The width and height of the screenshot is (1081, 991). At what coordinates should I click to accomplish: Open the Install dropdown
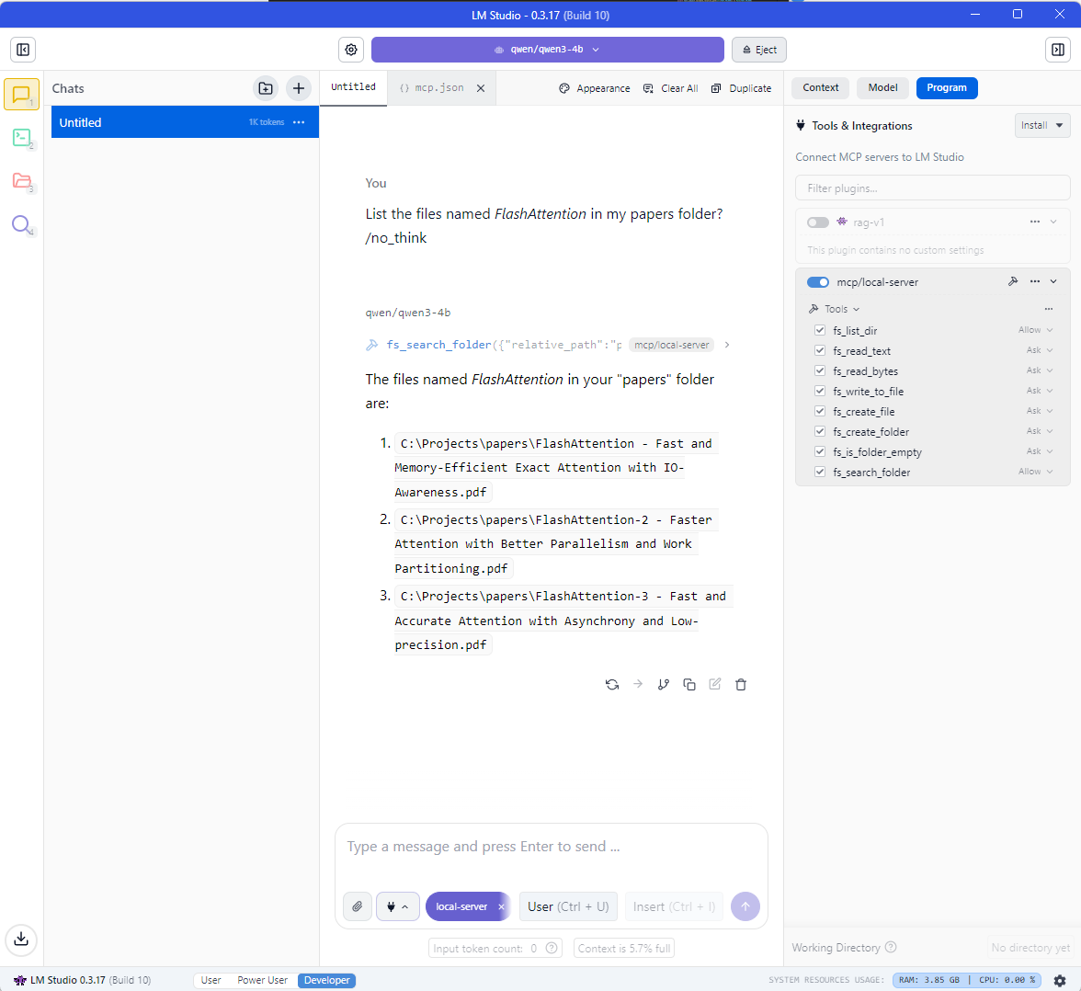pos(1041,126)
